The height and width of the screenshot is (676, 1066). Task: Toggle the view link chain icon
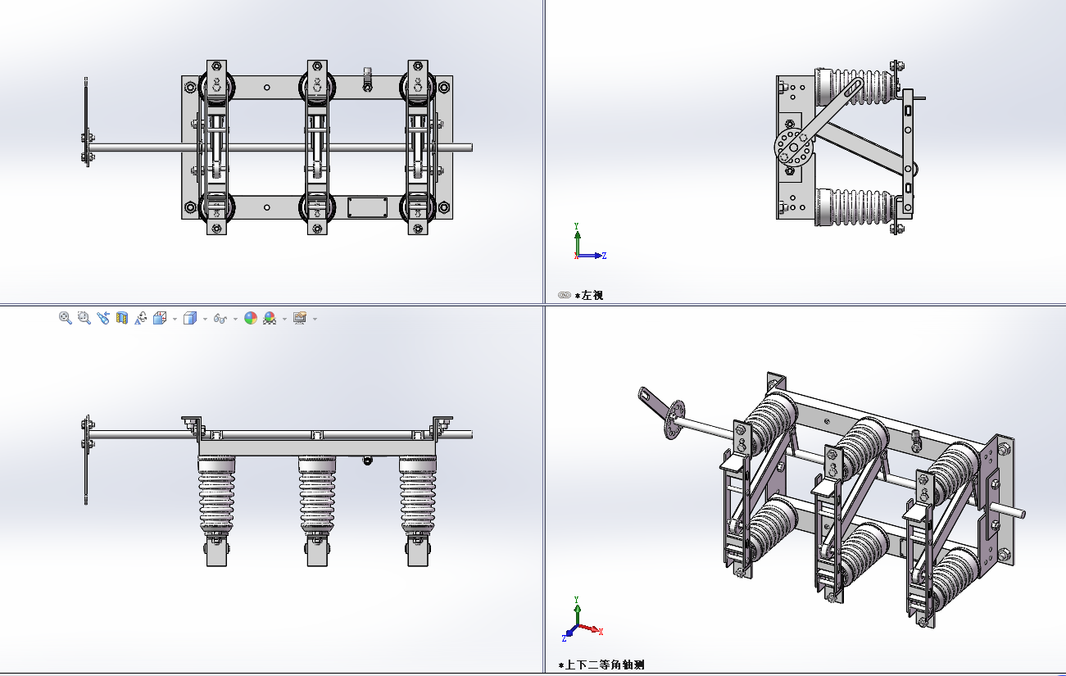tap(565, 295)
